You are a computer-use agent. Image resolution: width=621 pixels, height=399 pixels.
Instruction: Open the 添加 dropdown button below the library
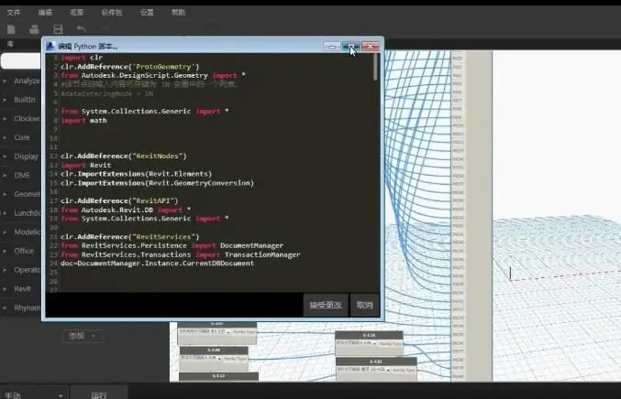83,336
